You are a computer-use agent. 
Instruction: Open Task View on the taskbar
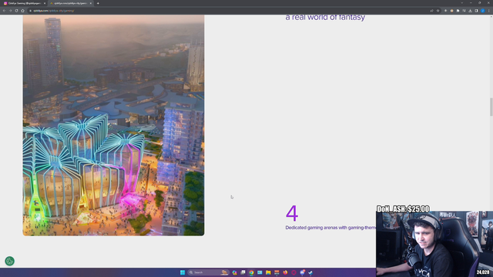(243, 272)
